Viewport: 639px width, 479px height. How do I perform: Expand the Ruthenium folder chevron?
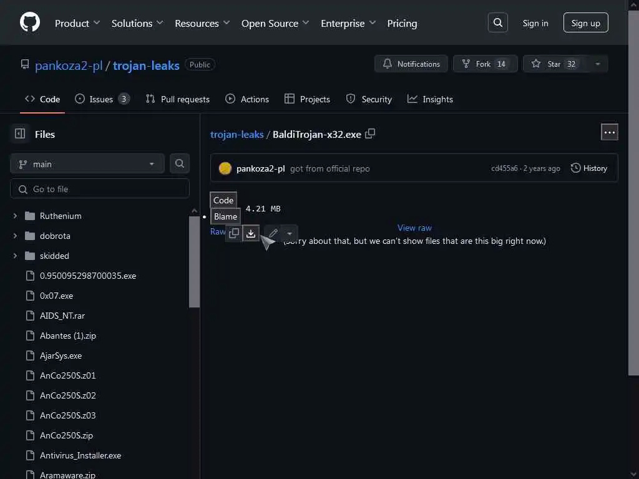15,216
